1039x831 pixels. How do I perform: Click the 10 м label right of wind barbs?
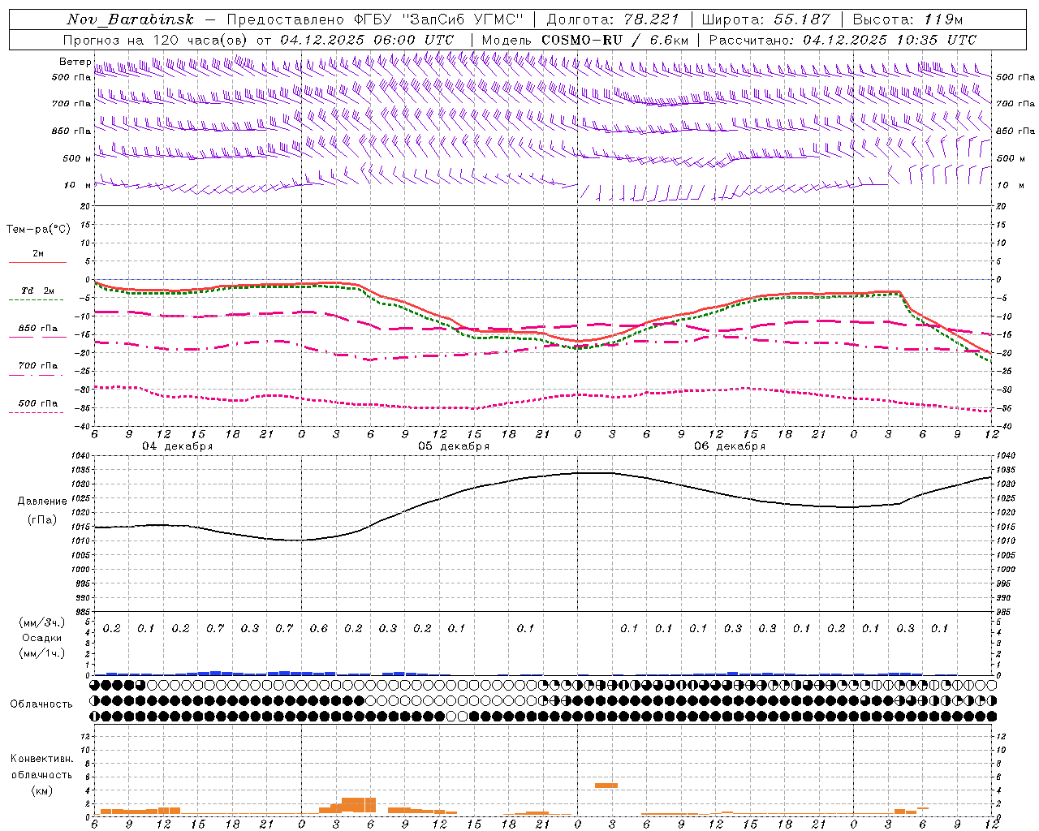pos(1011,185)
